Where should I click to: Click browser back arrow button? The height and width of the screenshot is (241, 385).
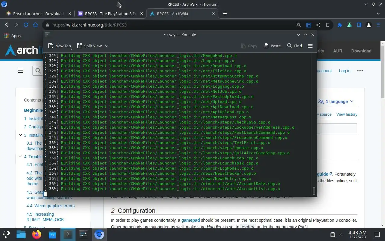point(7,25)
